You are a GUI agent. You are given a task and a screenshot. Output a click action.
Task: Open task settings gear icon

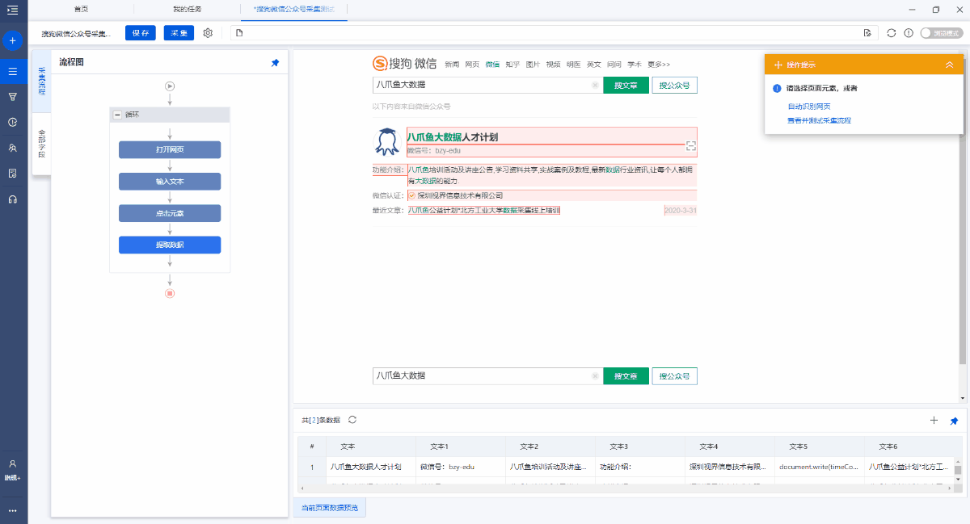208,33
